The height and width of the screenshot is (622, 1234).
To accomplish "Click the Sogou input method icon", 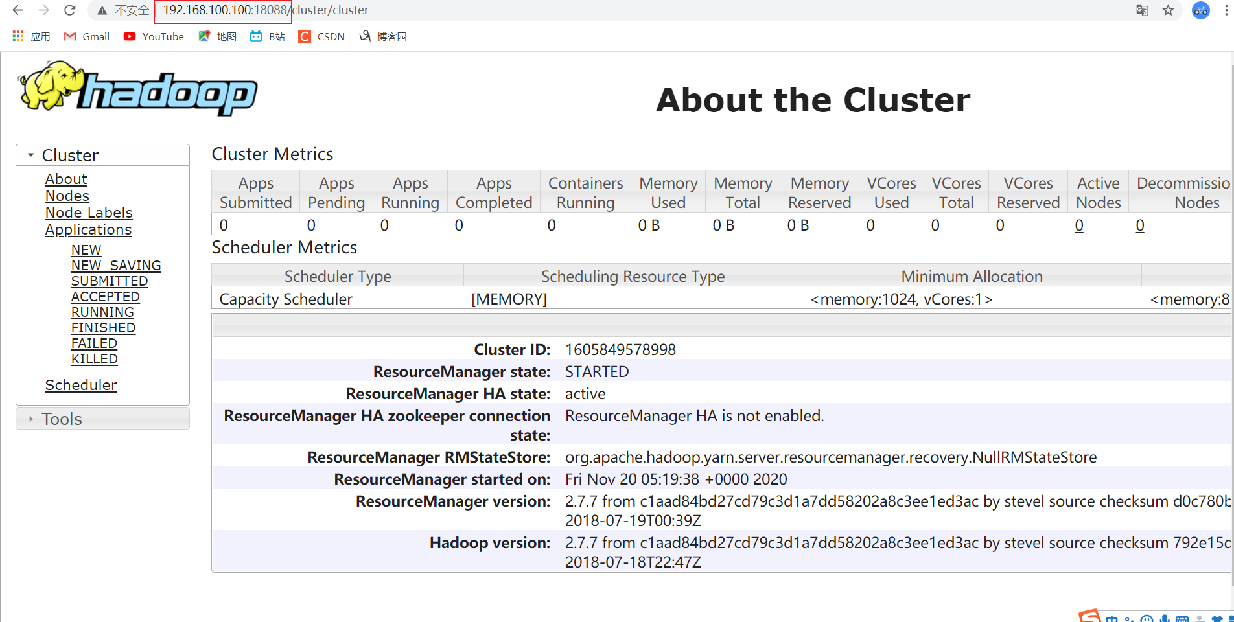I will pos(1090,616).
